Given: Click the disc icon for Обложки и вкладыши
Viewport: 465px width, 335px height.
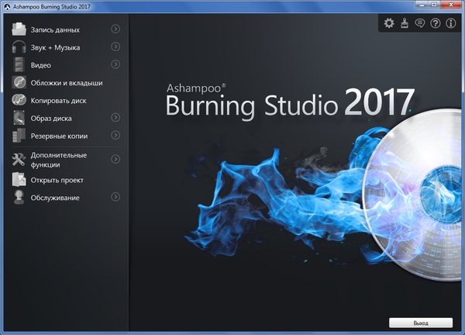Looking at the screenshot, I should tap(19, 82).
